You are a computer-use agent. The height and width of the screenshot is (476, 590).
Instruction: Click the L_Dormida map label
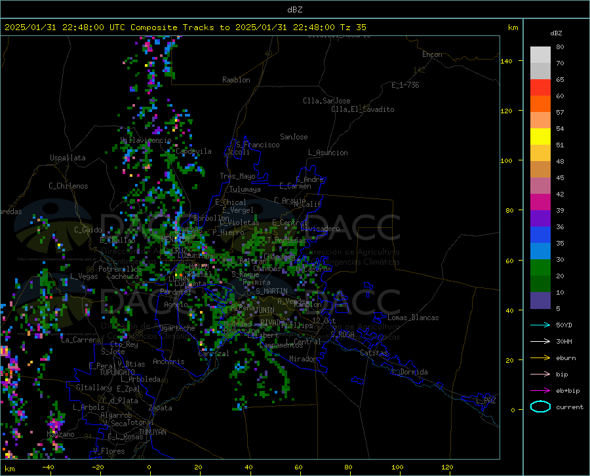pos(410,372)
